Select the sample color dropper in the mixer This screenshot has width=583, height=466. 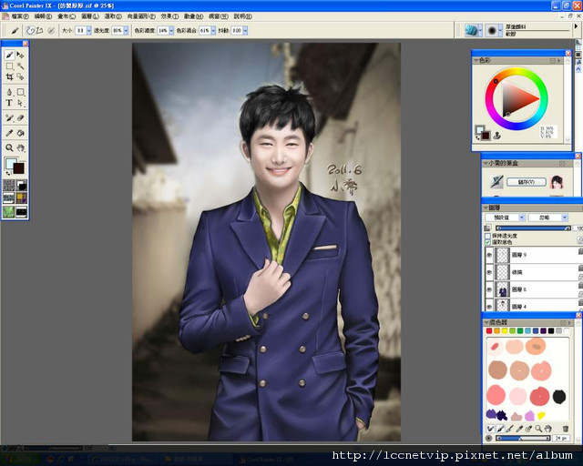click(x=519, y=429)
